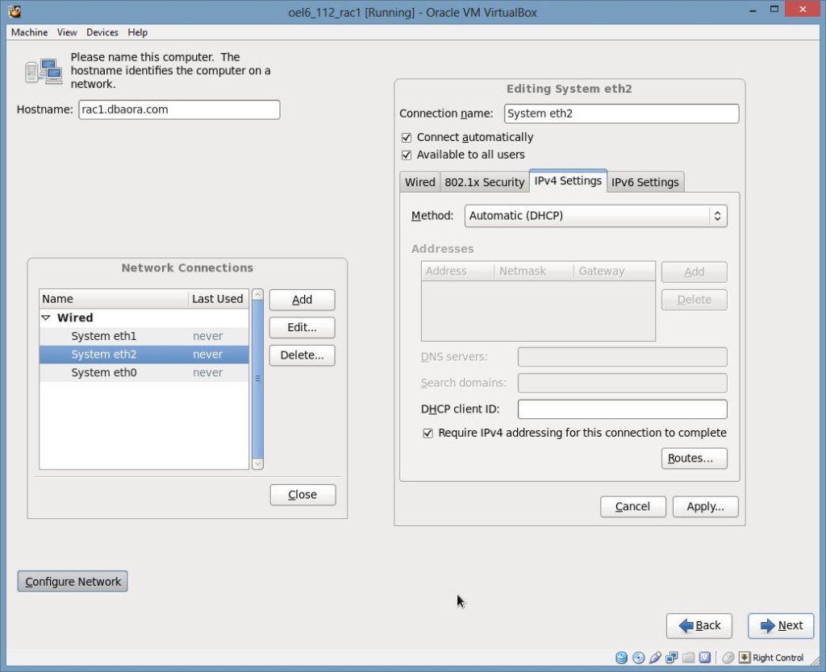
Task: Click the Network Connections list scrollbar
Action: 257,379
